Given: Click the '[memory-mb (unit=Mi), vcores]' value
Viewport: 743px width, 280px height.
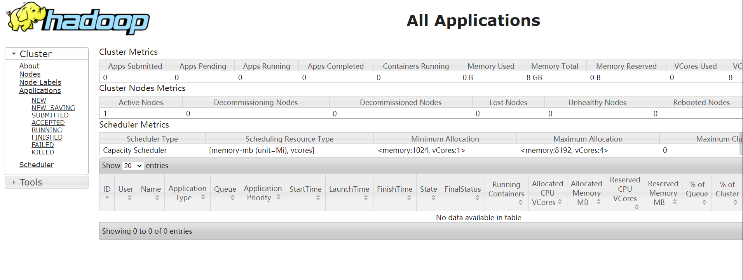Looking at the screenshot, I should click(x=262, y=150).
